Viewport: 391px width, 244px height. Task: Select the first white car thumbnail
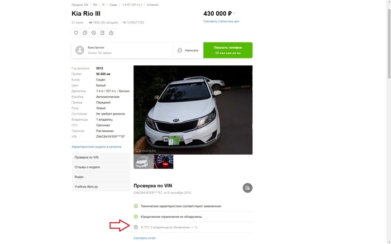pos(143,162)
